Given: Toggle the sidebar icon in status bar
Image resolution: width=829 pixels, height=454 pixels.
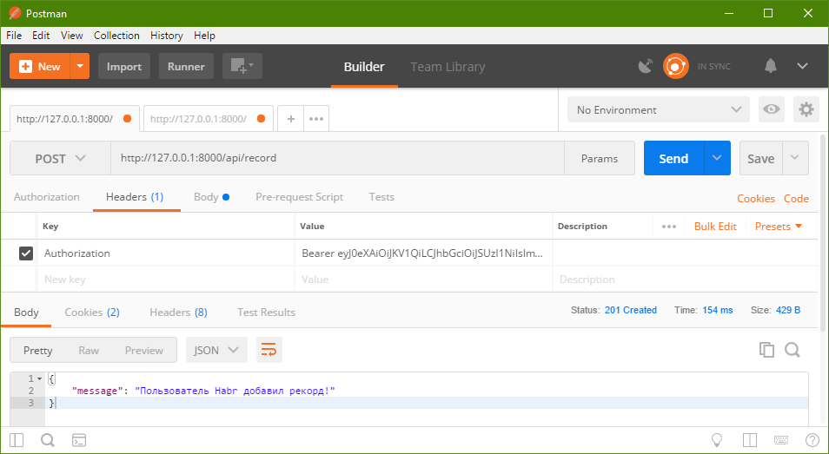Looking at the screenshot, I should tap(17, 440).
